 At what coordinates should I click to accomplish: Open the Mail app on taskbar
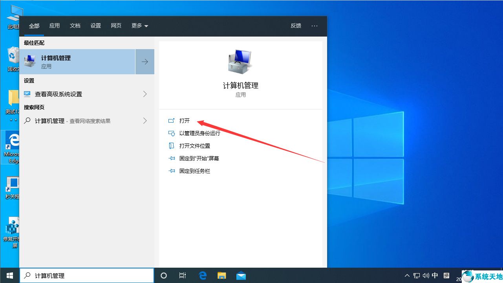pos(241,276)
